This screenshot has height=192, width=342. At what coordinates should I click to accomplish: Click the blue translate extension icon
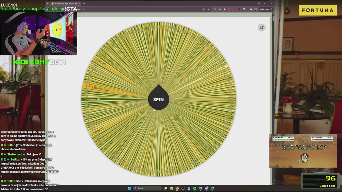pos(220,9)
